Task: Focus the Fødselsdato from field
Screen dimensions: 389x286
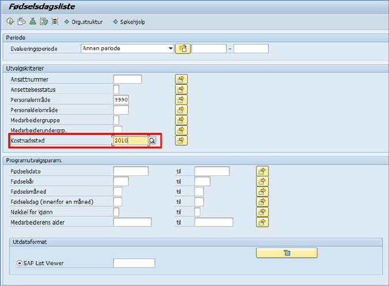Action: click(131, 171)
